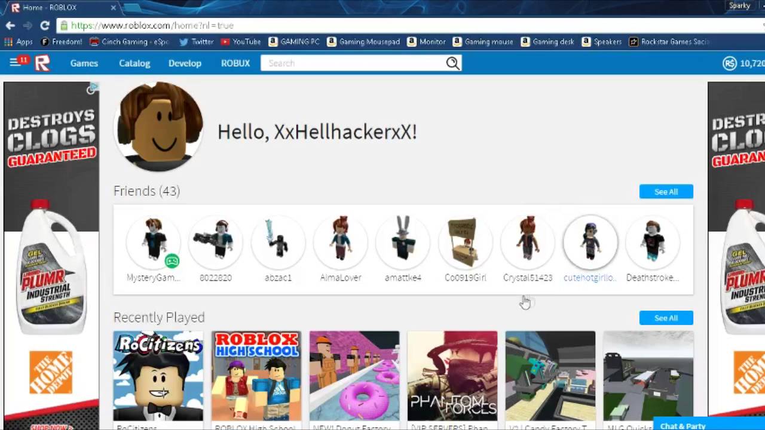Image resolution: width=765 pixels, height=430 pixels.
Task: Open friend amattke4 profile avatar
Action: click(x=403, y=241)
